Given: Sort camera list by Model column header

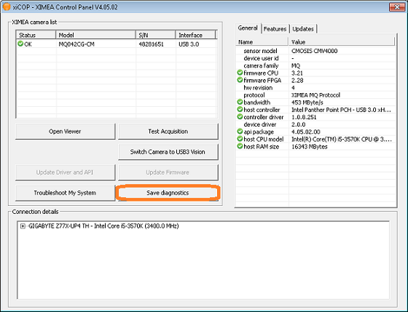Looking at the screenshot, I should coord(95,35).
